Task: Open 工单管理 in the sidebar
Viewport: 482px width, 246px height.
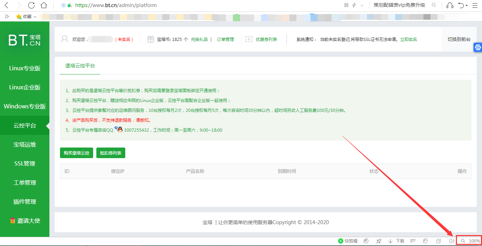Action: click(25, 182)
